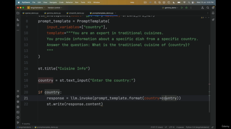Screen dimensions: 231x129
Task: Open the Apple menu
Action: tap(19, 3)
